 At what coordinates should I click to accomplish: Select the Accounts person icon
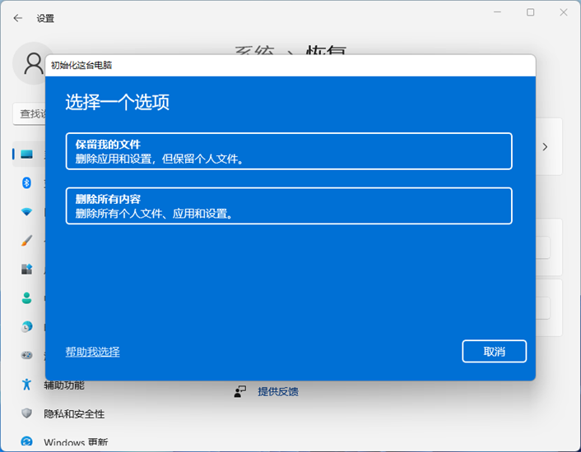tap(26, 297)
